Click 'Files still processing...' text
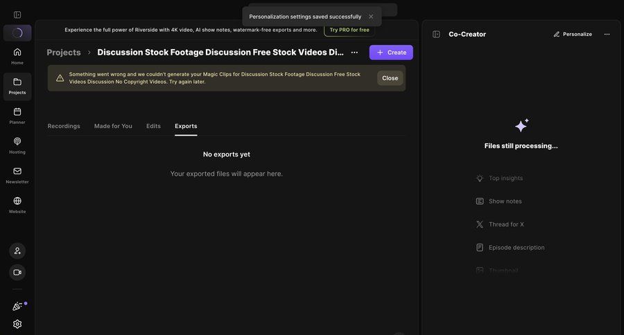The height and width of the screenshot is (335, 624). pos(521,146)
